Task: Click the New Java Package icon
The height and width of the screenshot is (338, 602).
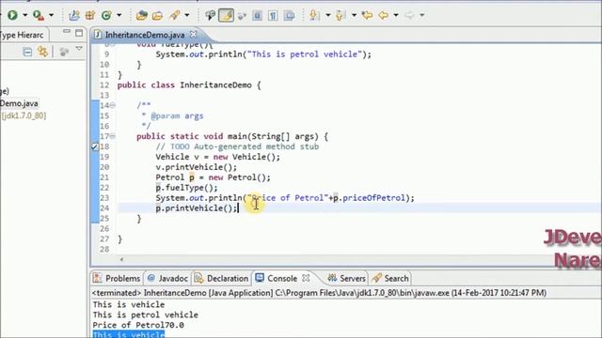Action: coord(90,15)
